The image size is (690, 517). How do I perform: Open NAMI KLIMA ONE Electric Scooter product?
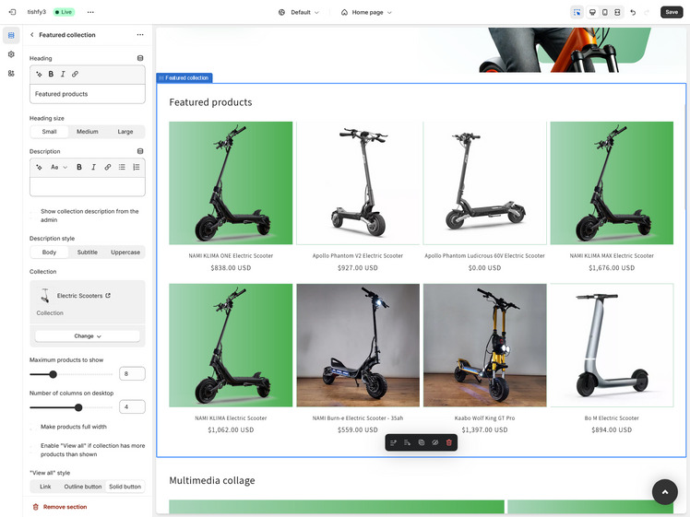click(x=231, y=183)
